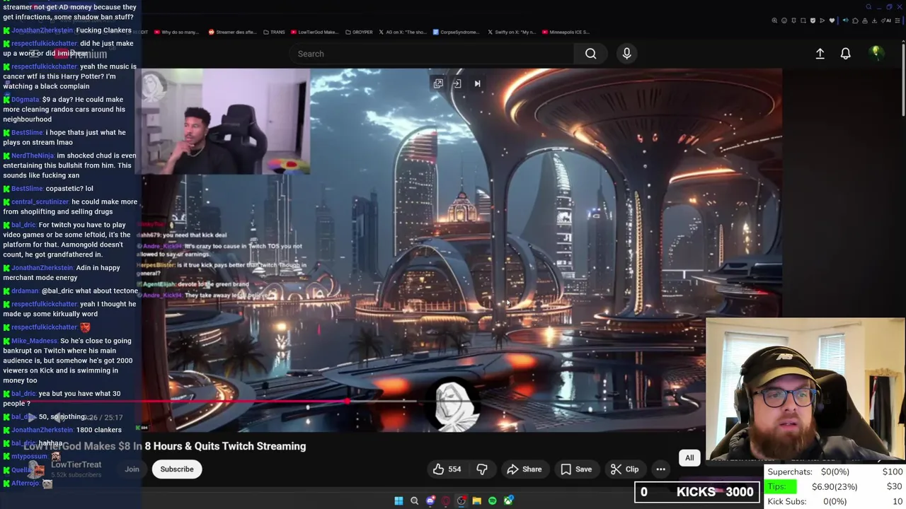
Task: Click the Share button
Action: [x=524, y=469]
